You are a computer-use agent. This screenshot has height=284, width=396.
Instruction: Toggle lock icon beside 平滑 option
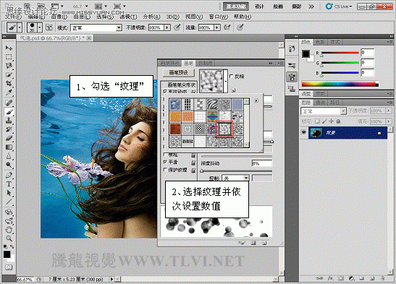point(193,163)
